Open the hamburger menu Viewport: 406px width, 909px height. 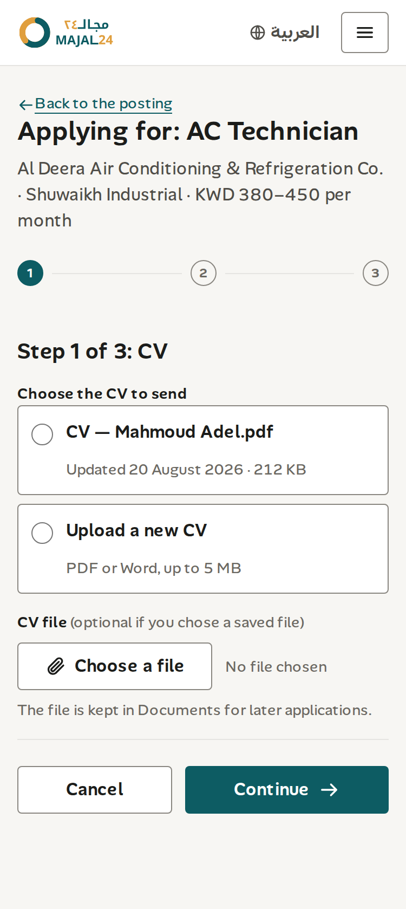(365, 33)
